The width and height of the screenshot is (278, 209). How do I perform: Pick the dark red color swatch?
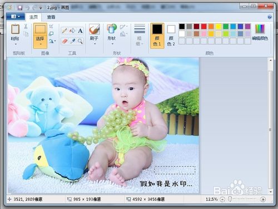(196, 27)
